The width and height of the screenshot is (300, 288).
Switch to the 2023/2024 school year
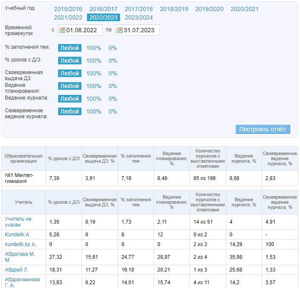point(139,17)
